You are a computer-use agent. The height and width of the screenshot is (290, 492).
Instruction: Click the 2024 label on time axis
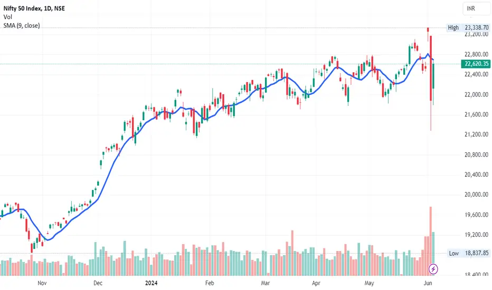(x=151, y=283)
